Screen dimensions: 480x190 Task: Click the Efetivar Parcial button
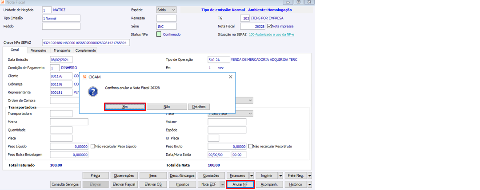pyautogui.click(x=124, y=185)
